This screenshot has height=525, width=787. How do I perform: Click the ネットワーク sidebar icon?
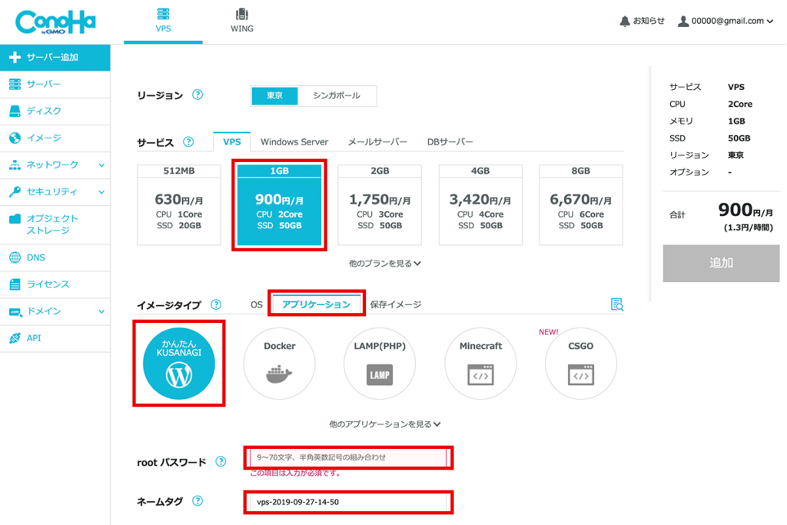pos(15,164)
